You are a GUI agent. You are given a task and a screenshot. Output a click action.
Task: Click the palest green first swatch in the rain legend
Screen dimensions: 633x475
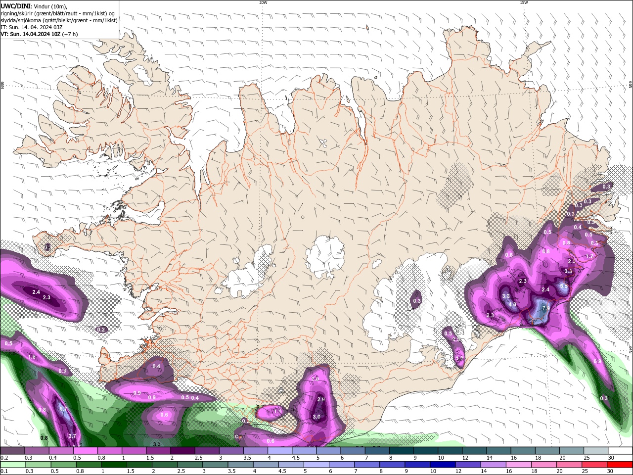click(x=13, y=465)
